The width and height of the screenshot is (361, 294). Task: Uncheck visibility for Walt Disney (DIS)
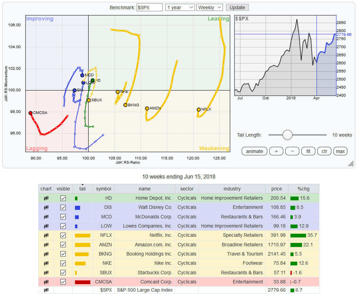click(x=63, y=207)
